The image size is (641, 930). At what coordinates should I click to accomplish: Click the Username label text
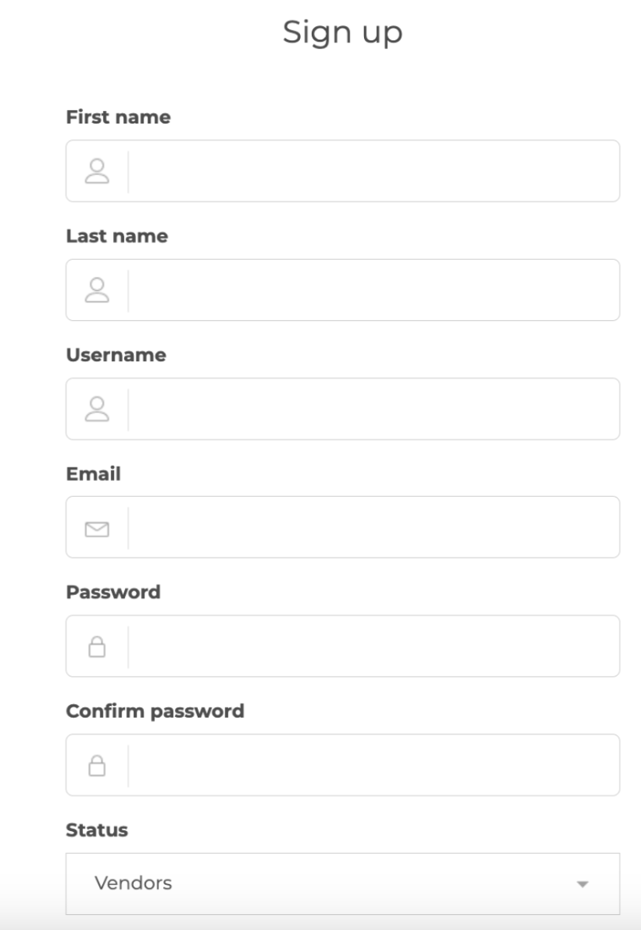116,355
